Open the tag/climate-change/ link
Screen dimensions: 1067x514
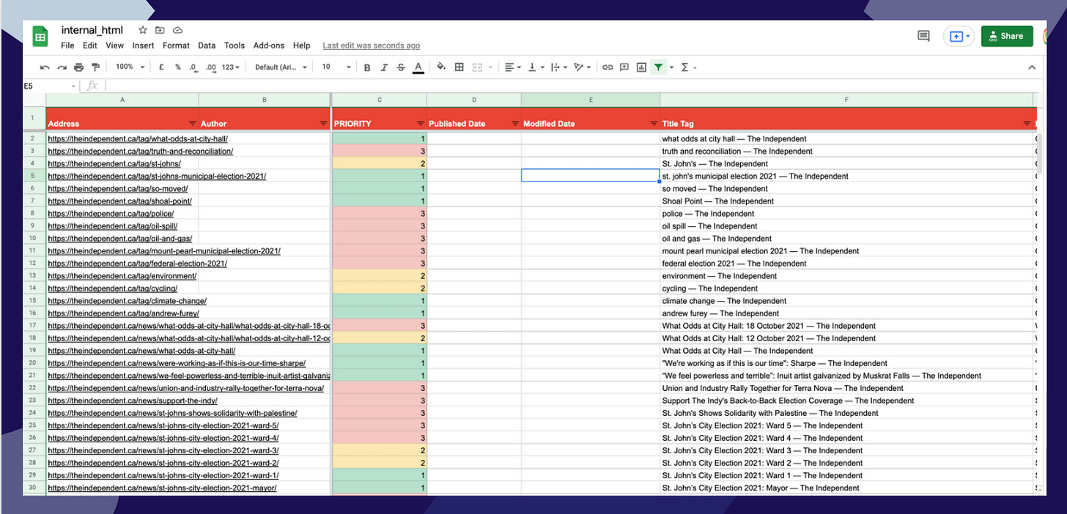(128, 301)
